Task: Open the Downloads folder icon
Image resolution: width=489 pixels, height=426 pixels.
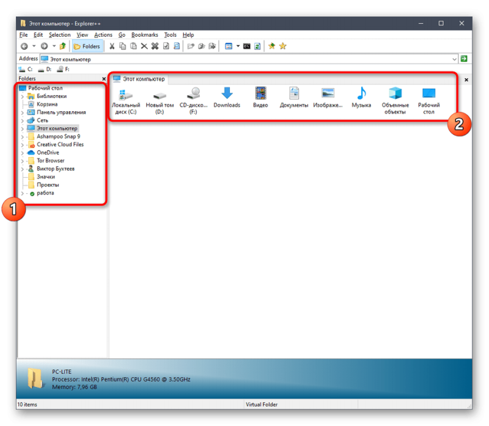Action: click(x=227, y=98)
